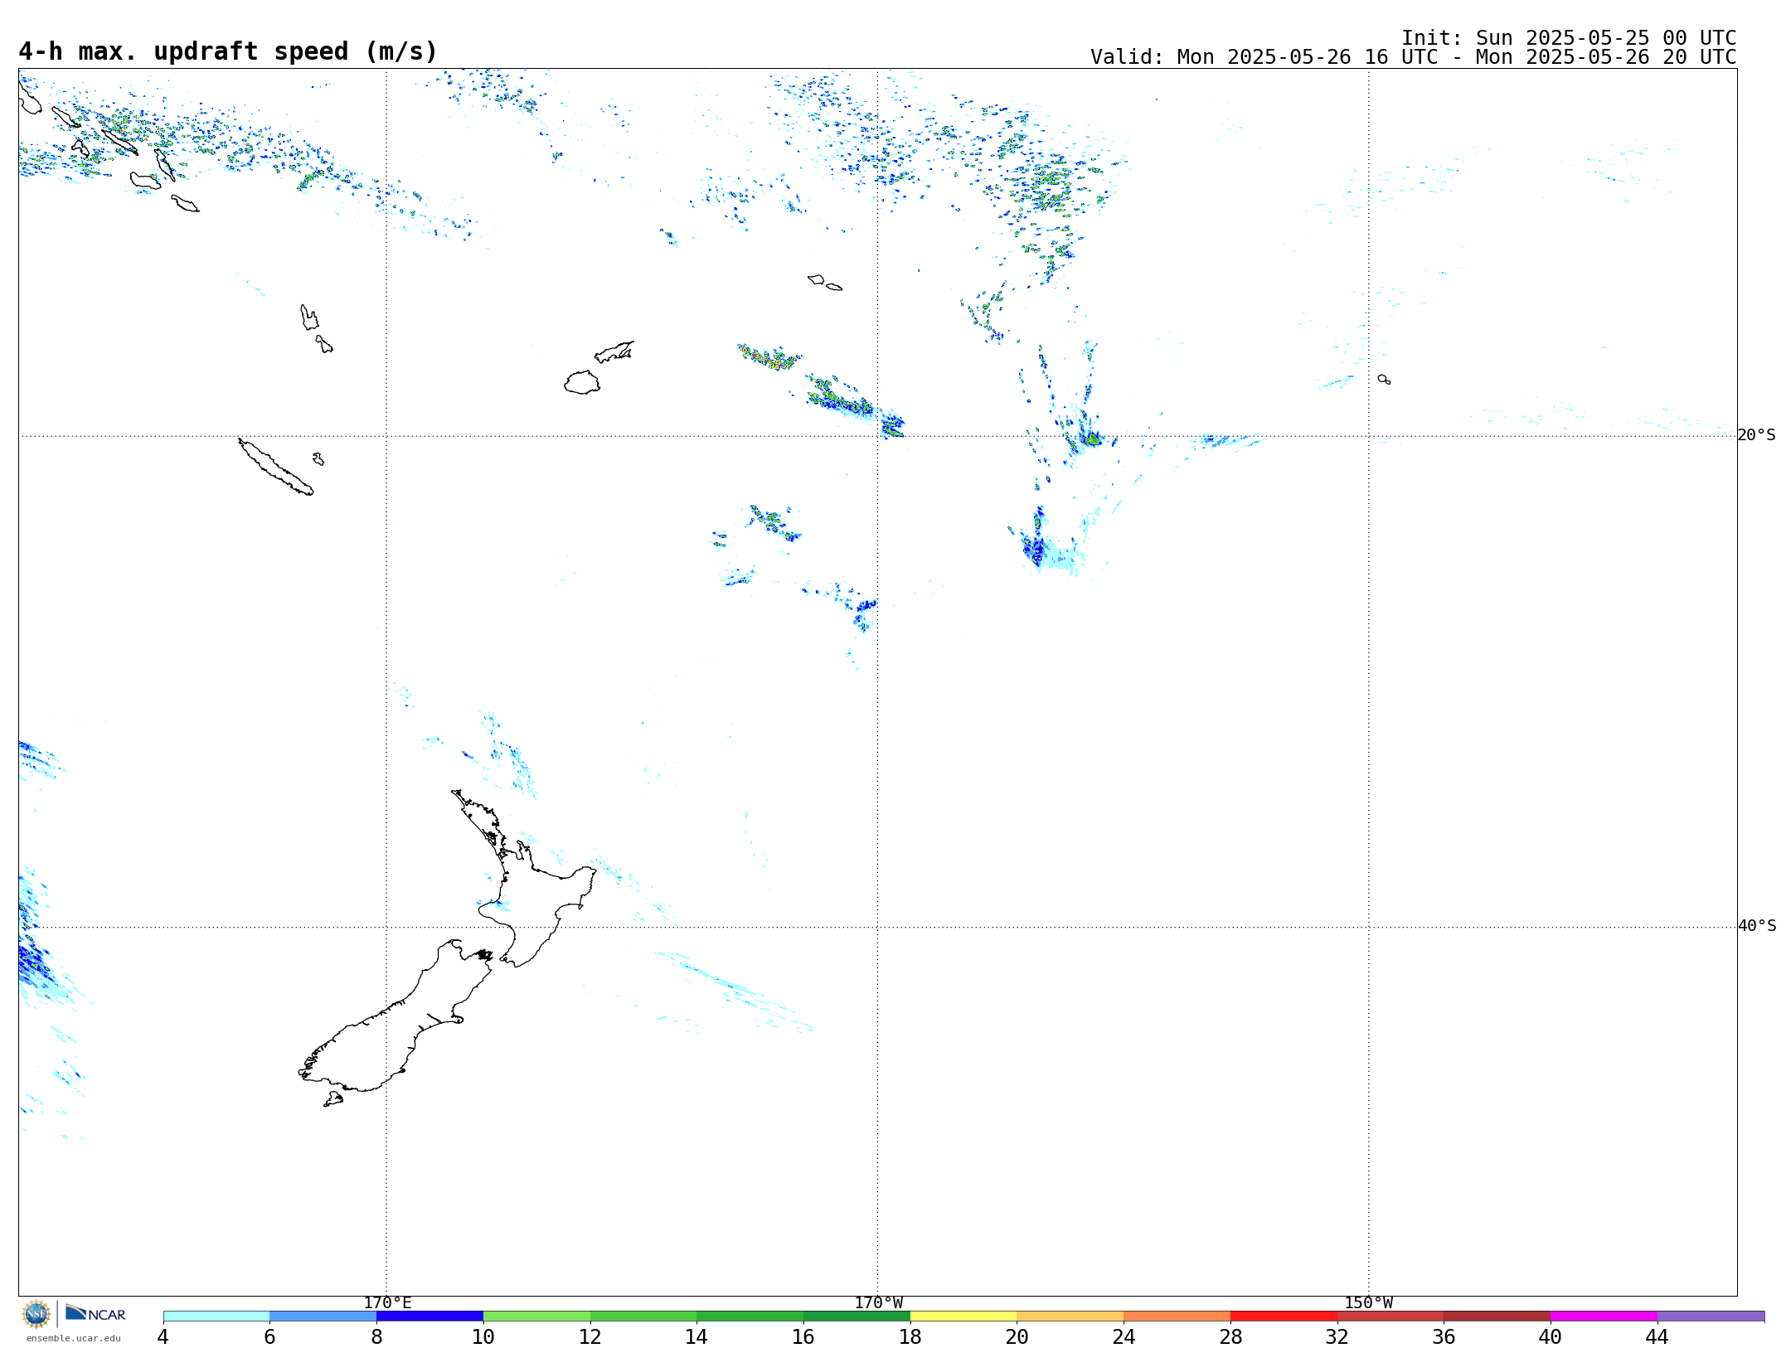Click the '20°S' latitude label
The image size is (1791, 1348).
(1756, 434)
